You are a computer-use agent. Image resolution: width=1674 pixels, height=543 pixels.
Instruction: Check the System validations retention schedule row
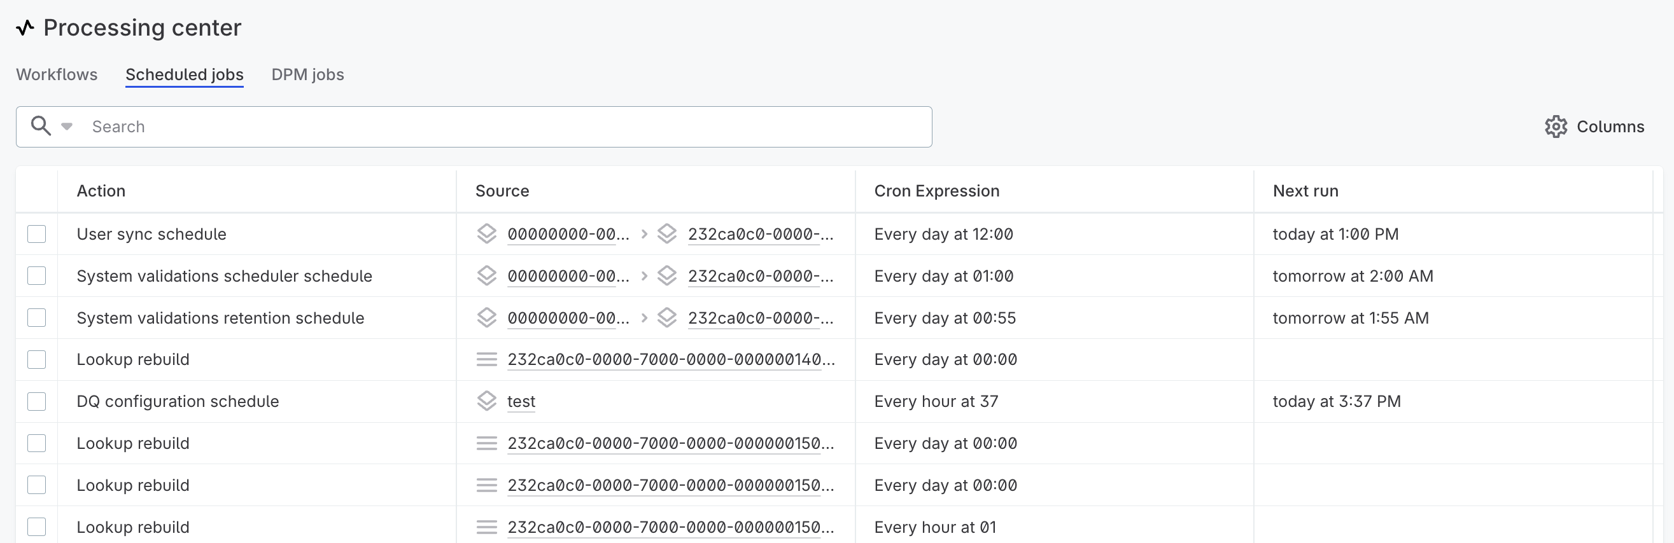click(x=36, y=319)
